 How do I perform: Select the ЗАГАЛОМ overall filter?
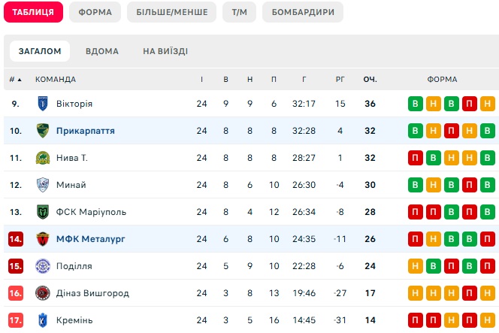point(40,51)
